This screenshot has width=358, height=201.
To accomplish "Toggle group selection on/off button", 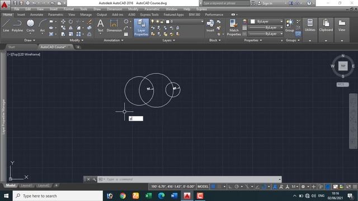I will tap(298, 34).
